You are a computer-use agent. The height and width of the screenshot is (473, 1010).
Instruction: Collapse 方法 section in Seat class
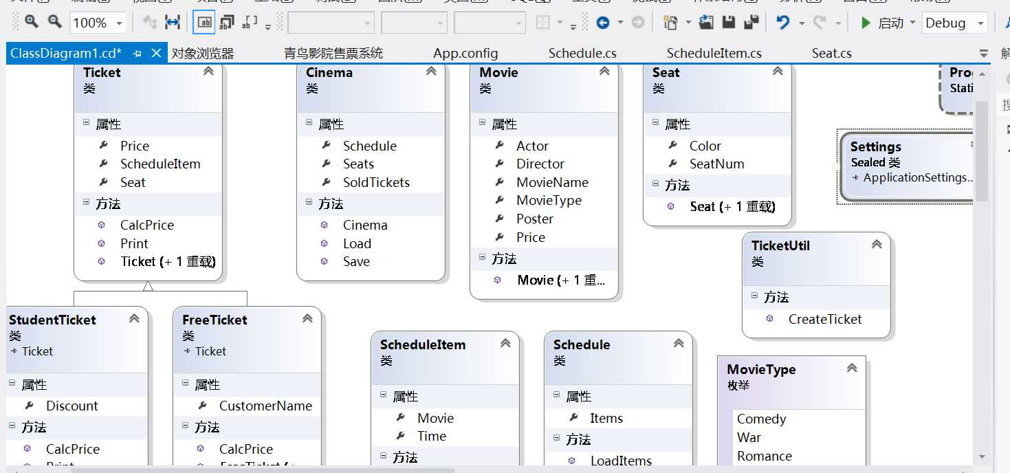[x=656, y=184]
